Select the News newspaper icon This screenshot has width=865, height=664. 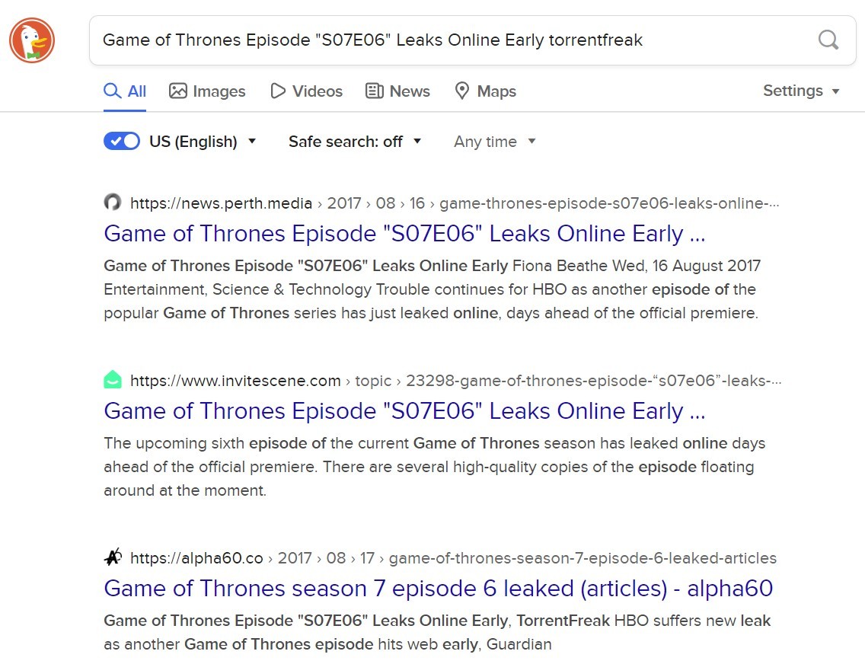[x=374, y=91]
